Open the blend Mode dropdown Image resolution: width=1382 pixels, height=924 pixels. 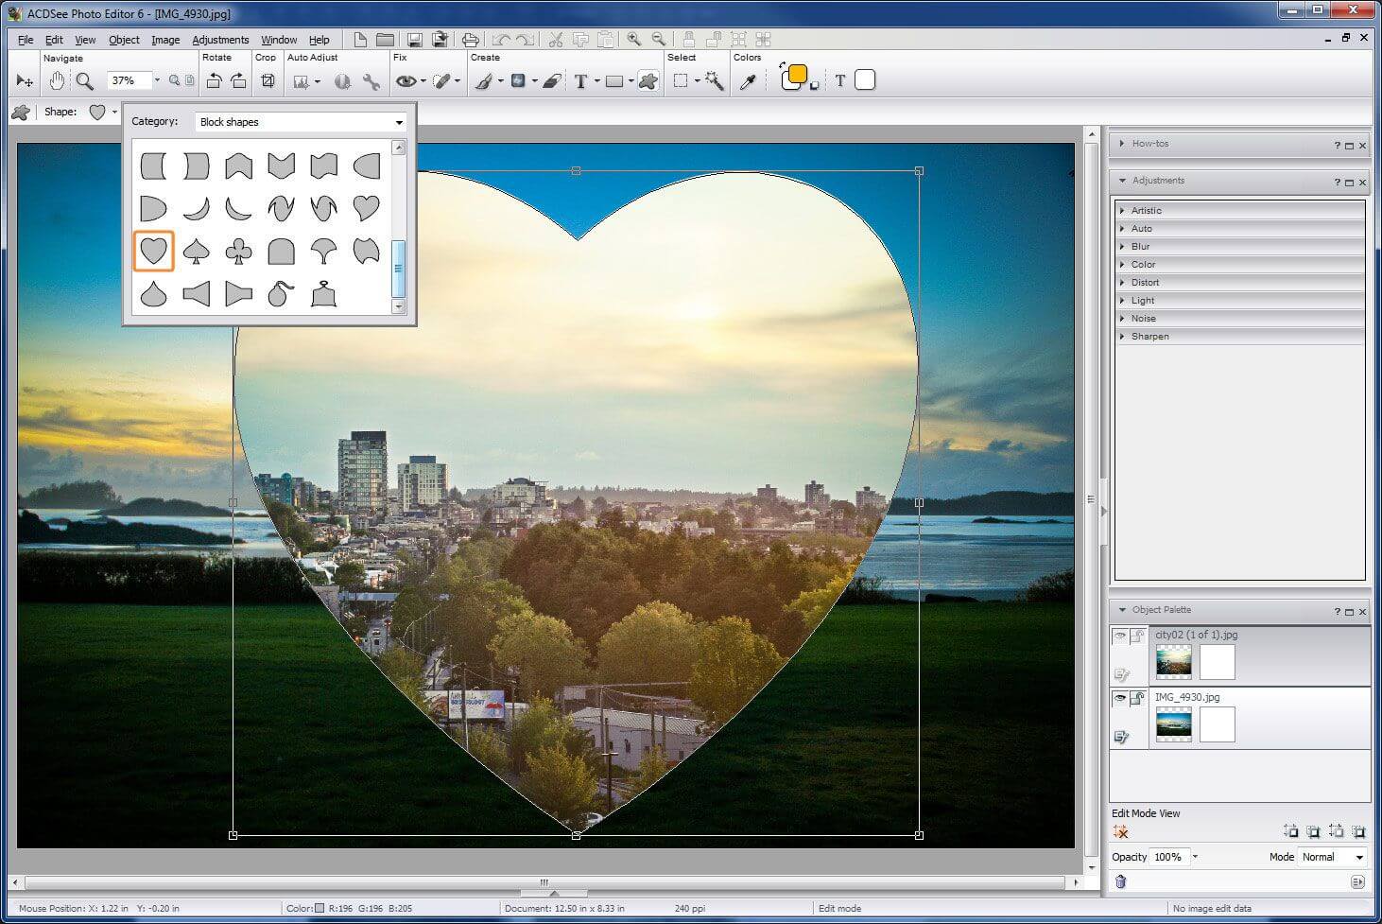coord(1332,857)
